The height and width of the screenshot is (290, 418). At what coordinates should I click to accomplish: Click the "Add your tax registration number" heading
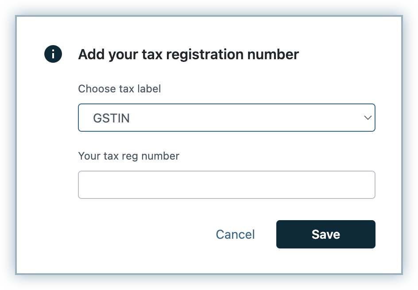[188, 54]
